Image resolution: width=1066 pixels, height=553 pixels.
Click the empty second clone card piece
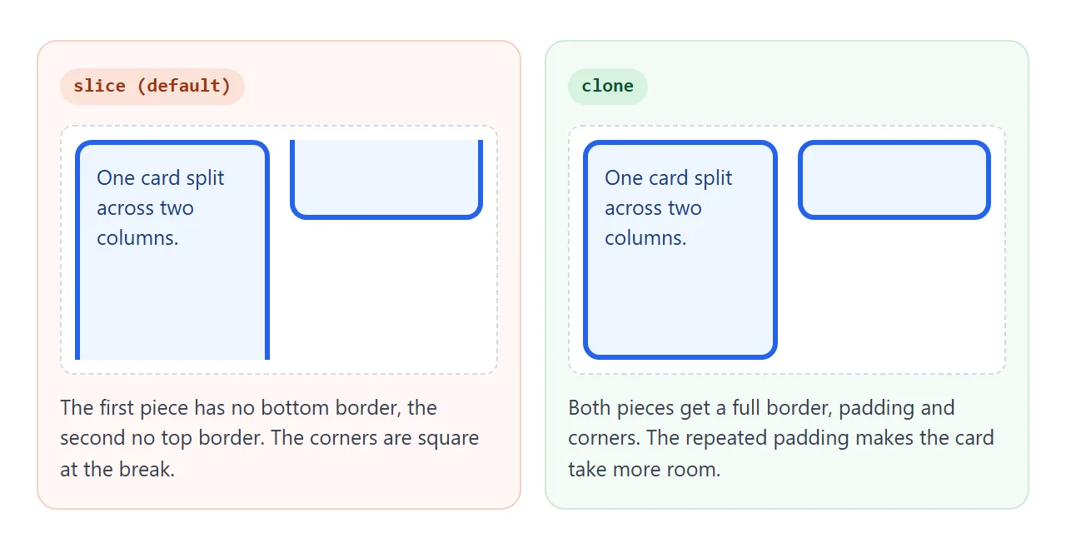[x=894, y=180]
